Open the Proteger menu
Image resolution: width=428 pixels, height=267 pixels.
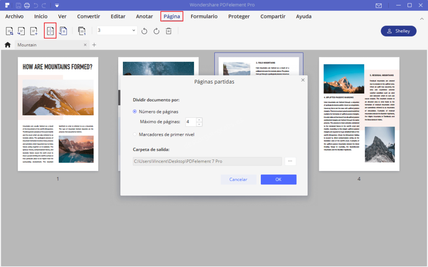pyautogui.click(x=239, y=16)
